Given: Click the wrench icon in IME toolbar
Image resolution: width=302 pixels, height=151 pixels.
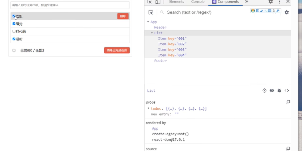Looking at the screenshot, I should coord(278,11).
